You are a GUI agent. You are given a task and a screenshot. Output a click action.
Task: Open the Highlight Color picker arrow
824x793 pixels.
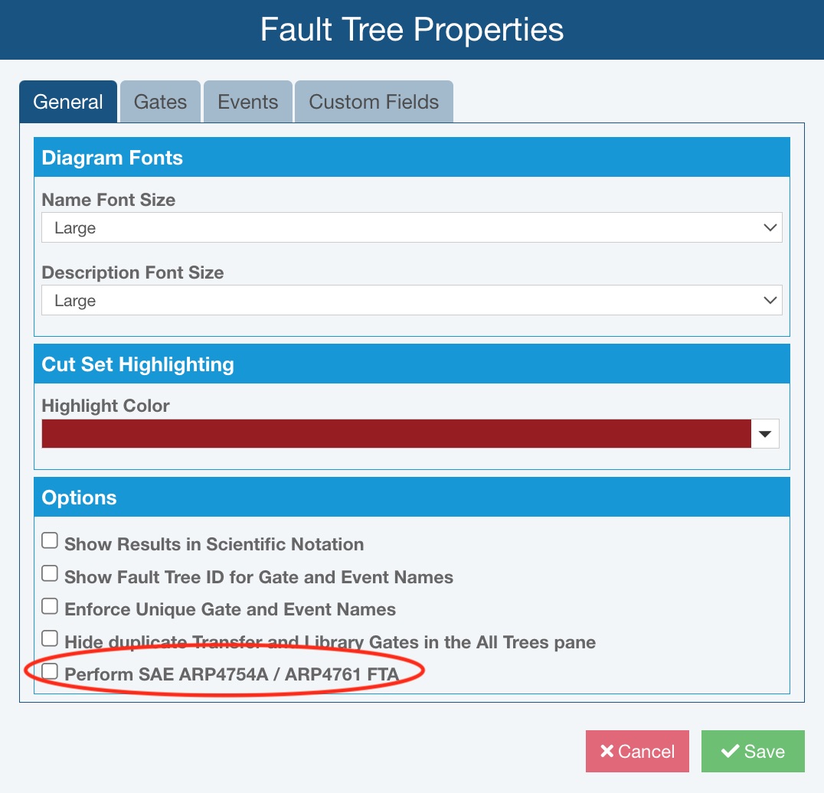click(x=764, y=434)
